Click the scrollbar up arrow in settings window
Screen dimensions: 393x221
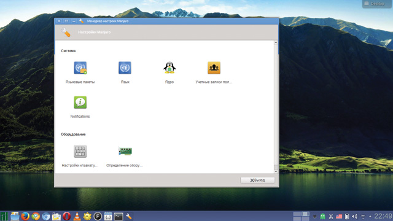click(276, 42)
